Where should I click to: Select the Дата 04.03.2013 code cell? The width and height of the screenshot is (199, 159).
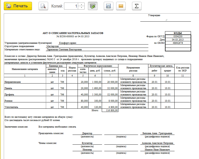pyautogui.click(x=178, y=40)
